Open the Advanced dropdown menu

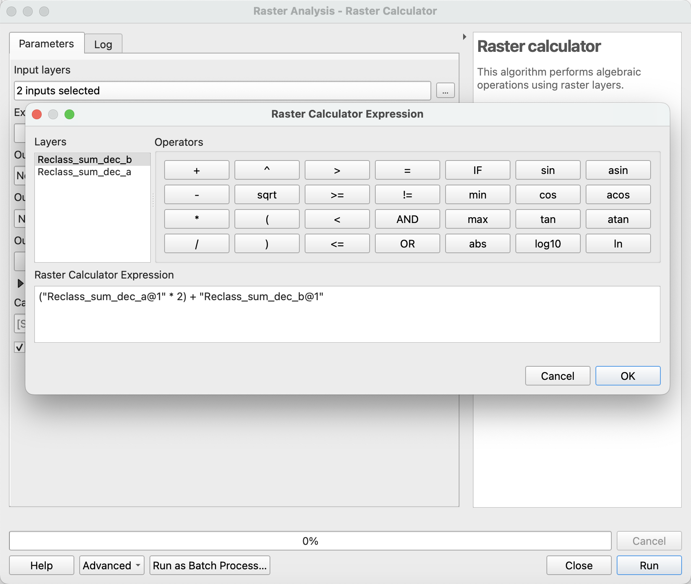[111, 565]
